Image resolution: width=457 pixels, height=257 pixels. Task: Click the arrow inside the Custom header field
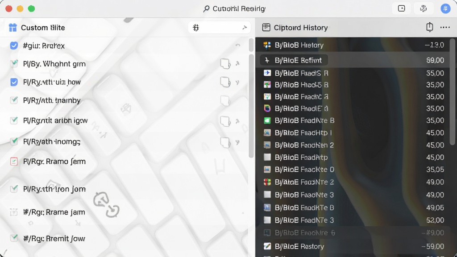pyautogui.click(x=245, y=28)
